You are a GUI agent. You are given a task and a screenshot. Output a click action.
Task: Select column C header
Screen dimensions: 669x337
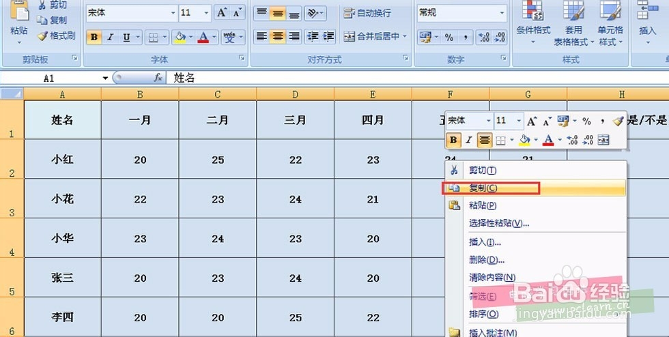click(218, 94)
